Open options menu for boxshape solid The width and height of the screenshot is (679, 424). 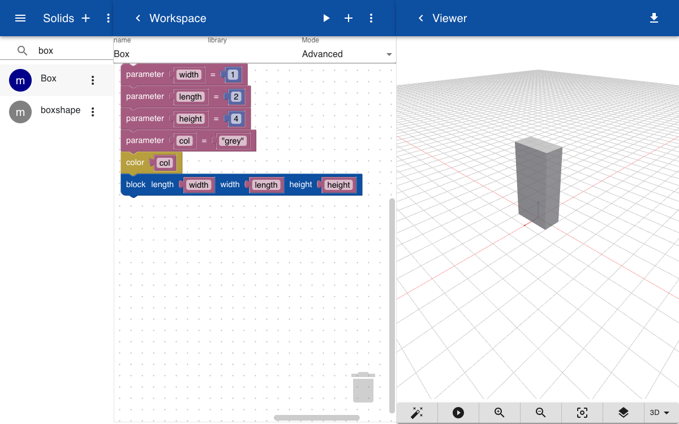(93, 112)
